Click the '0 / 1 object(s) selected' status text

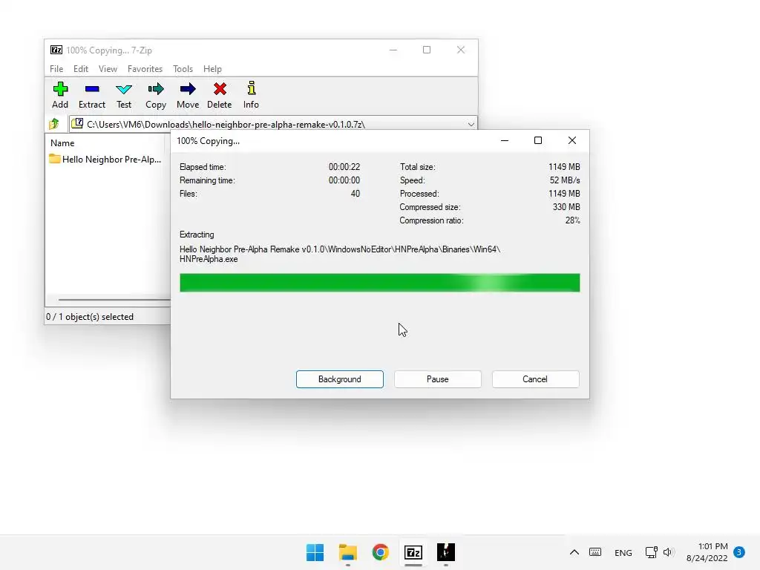tap(90, 316)
